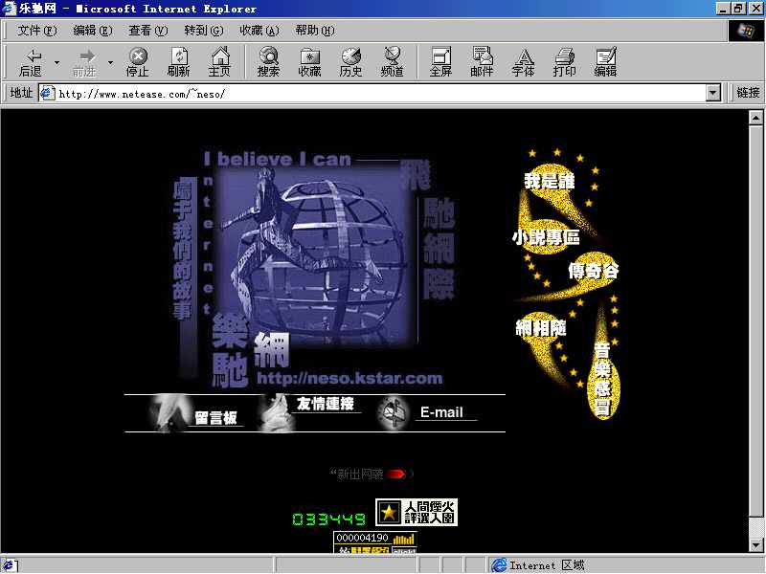
Task: Open the Forward button history dropdown arrow
Action: [x=110, y=63]
